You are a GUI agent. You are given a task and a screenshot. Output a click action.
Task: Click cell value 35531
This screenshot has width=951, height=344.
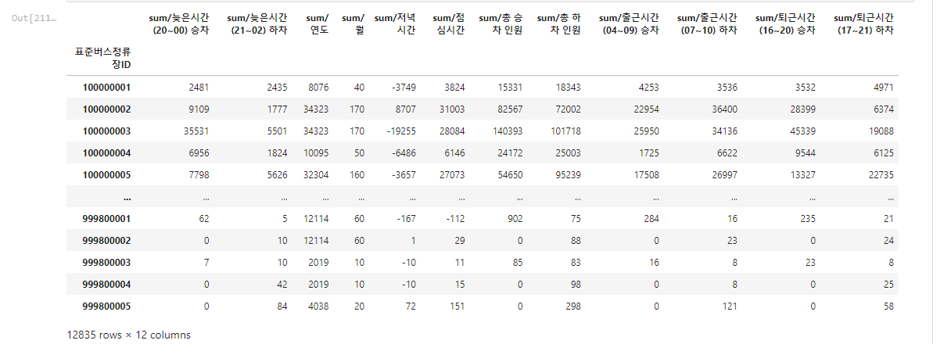[x=196, y=131]
